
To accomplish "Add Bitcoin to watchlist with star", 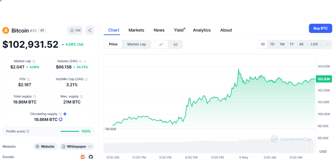I will point(75,30).
